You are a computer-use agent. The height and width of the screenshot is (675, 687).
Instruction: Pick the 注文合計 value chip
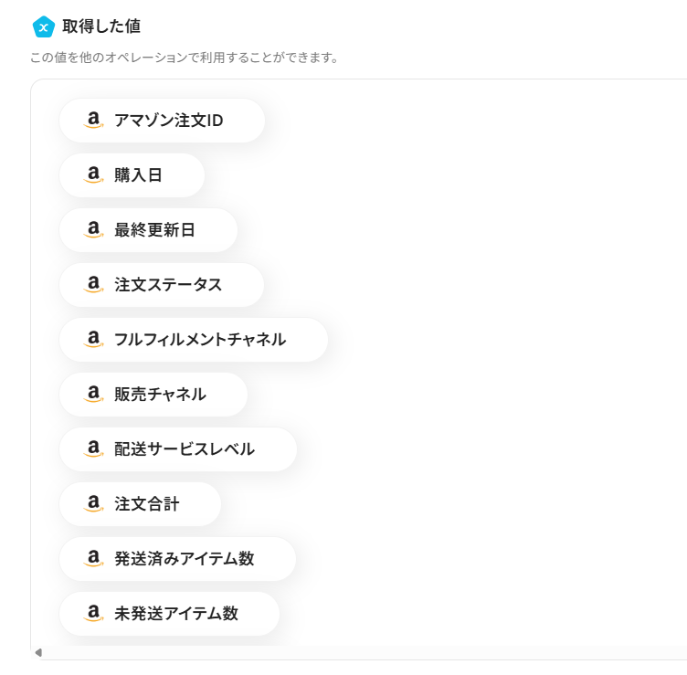pyautogui.click(x=146, y=504)
